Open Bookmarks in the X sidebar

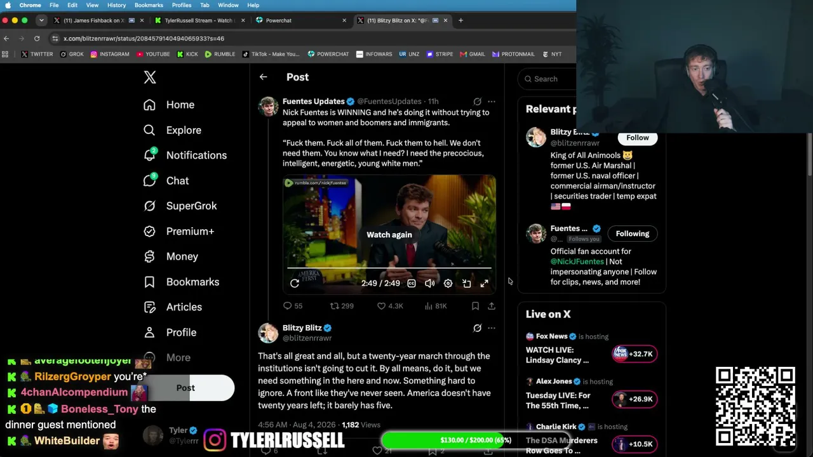[181, 282]
